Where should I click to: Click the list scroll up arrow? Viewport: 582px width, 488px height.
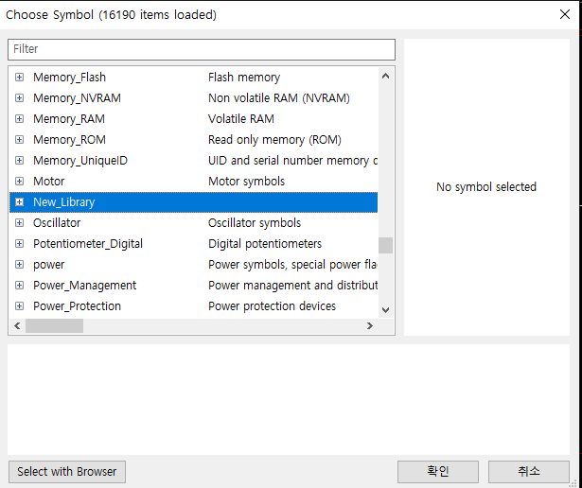pyautogui.click(x=386, y=76)
